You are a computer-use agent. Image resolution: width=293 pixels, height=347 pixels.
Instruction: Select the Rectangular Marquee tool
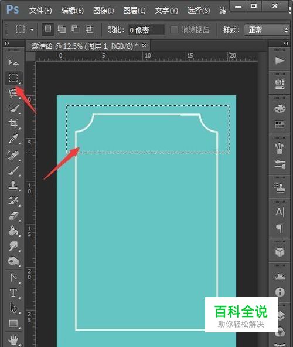click(x=13, y=78)
